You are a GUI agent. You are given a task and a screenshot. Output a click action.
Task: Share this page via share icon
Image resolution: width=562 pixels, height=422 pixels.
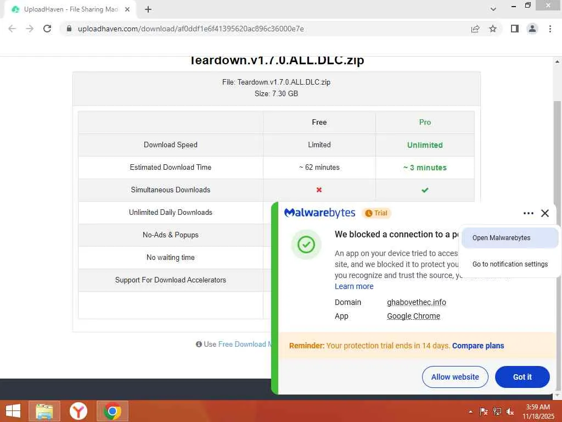(475, 29)
